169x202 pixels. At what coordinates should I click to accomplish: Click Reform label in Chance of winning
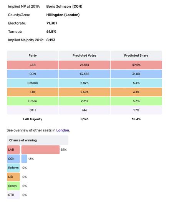coord(13,168)
